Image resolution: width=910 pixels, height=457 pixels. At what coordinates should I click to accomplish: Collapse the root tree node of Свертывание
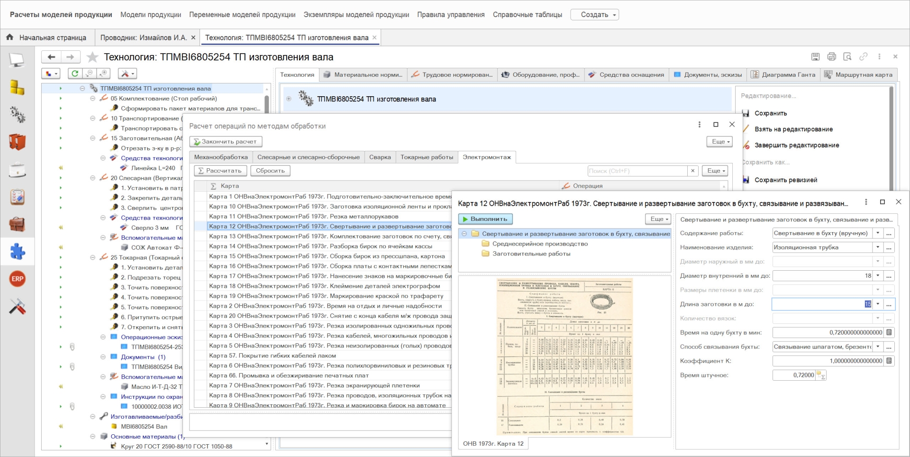464,234
